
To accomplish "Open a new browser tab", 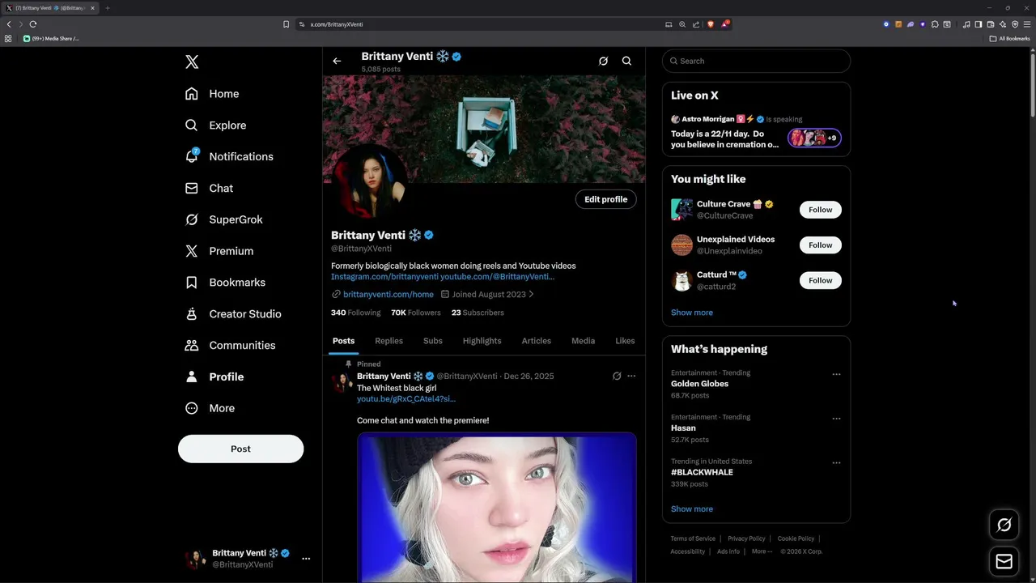I will (107, 8).
